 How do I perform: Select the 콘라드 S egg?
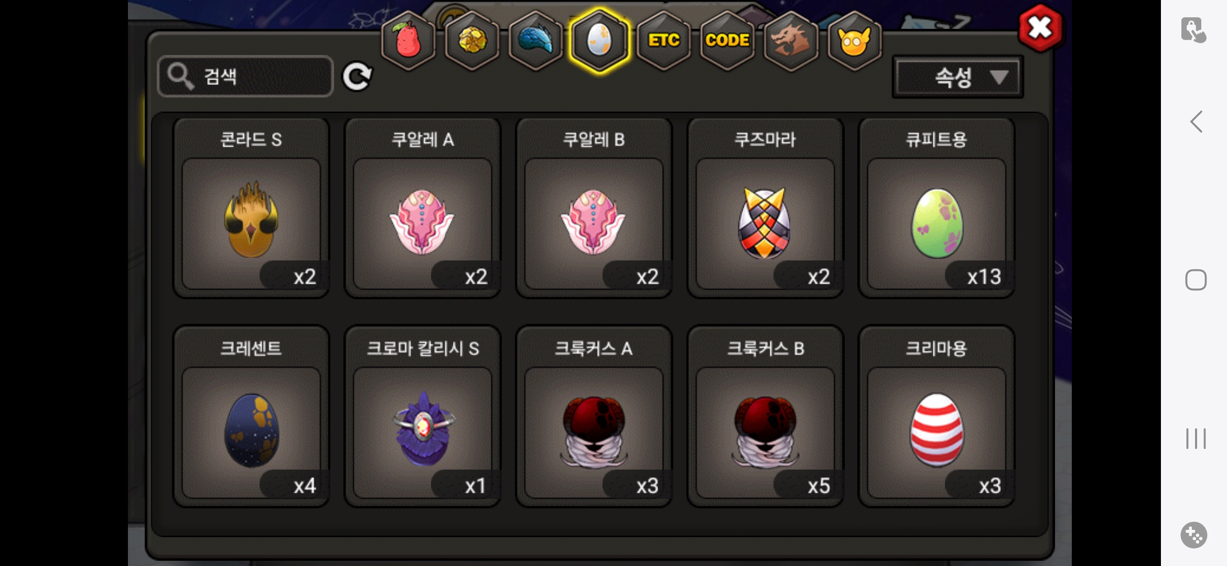pyautogui.click(x=251, y=208)
